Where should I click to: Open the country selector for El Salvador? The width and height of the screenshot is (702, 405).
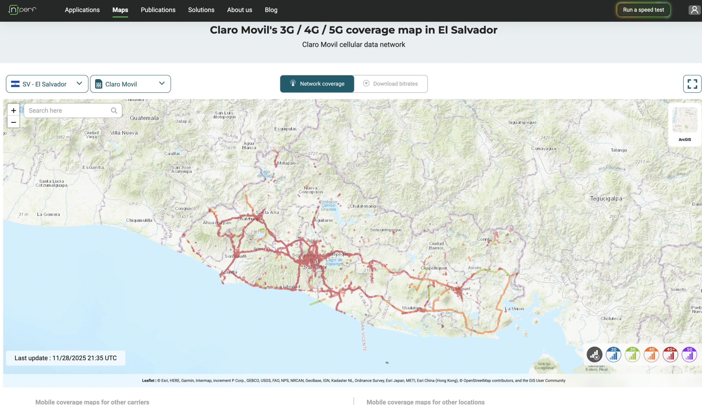tap(47, 84)
